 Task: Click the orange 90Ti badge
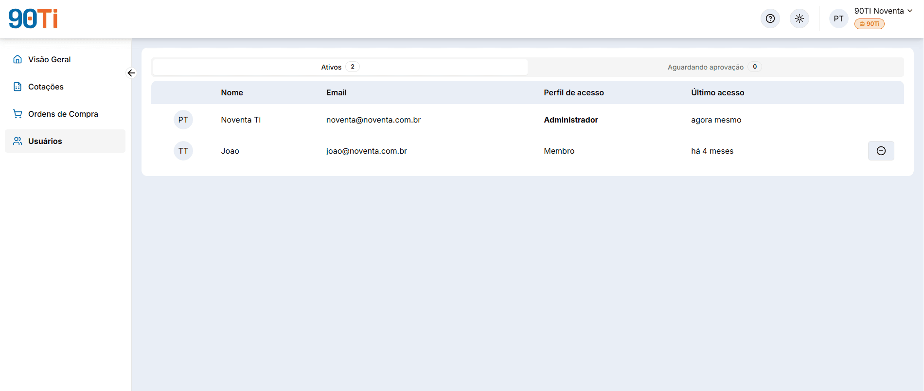coord(870,24)
